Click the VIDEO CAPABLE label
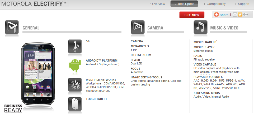254x116 pixels. [205, 64]
